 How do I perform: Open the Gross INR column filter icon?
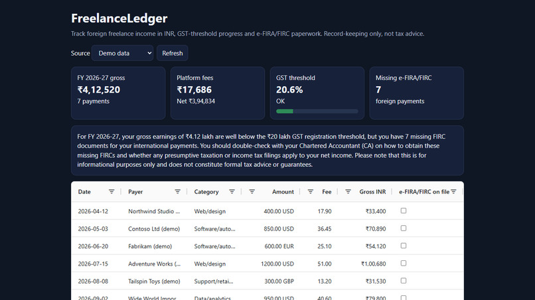pos(348,191)
